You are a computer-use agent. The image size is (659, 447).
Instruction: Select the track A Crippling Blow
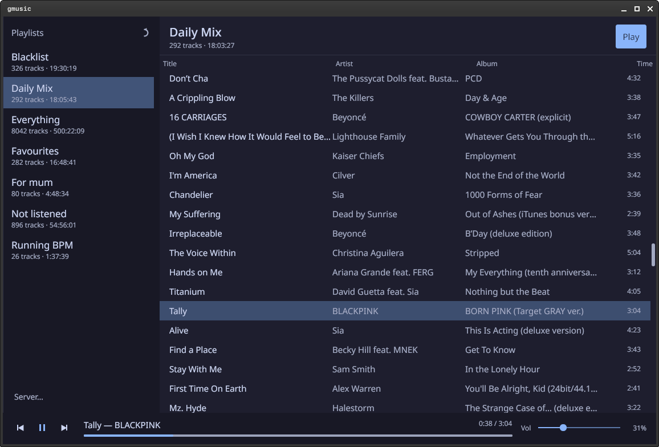pyautogui.click(x=405, y=97)
